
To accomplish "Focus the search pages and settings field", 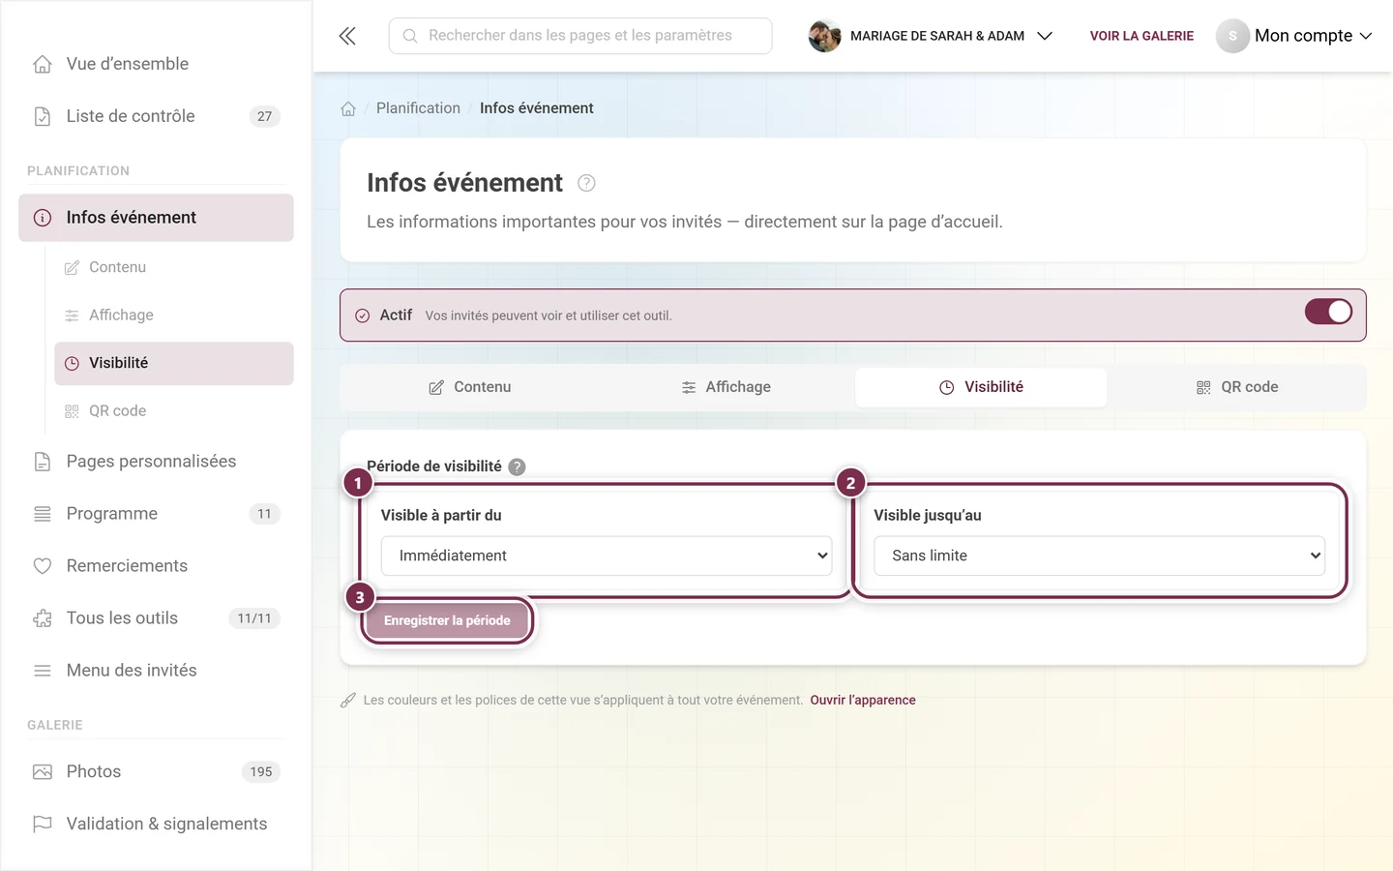I will click(x=580, y=36).
